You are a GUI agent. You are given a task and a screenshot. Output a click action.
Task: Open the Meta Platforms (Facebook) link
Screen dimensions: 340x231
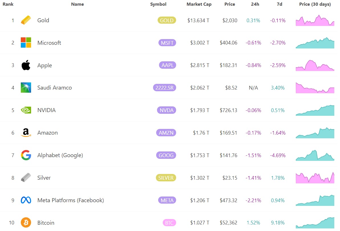pyautogui.click(x=70, y=200)
